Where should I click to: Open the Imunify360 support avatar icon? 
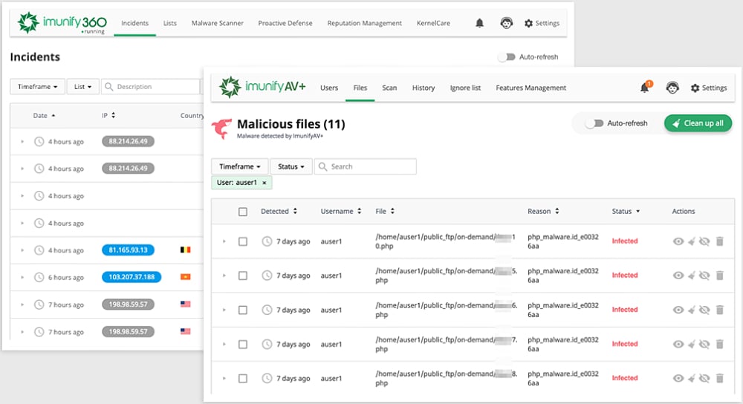tap(507, 23)
